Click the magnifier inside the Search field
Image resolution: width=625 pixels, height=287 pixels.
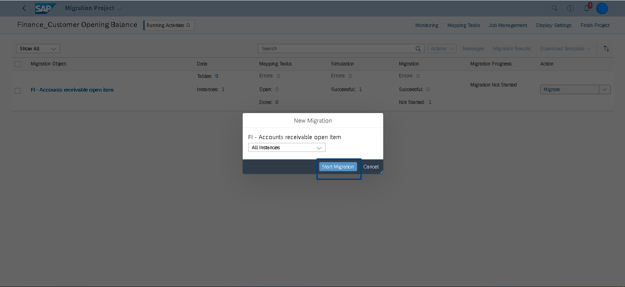pyautogui.click(x=418, y=49)
